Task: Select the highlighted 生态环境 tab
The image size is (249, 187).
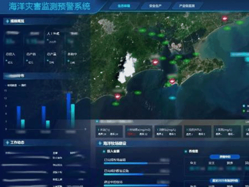Action: point(124,6)
